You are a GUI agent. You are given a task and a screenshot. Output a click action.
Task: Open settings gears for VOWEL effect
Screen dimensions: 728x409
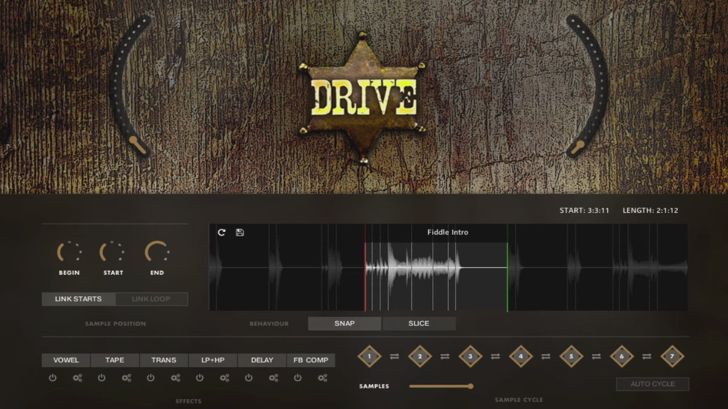tap(77, 378)
